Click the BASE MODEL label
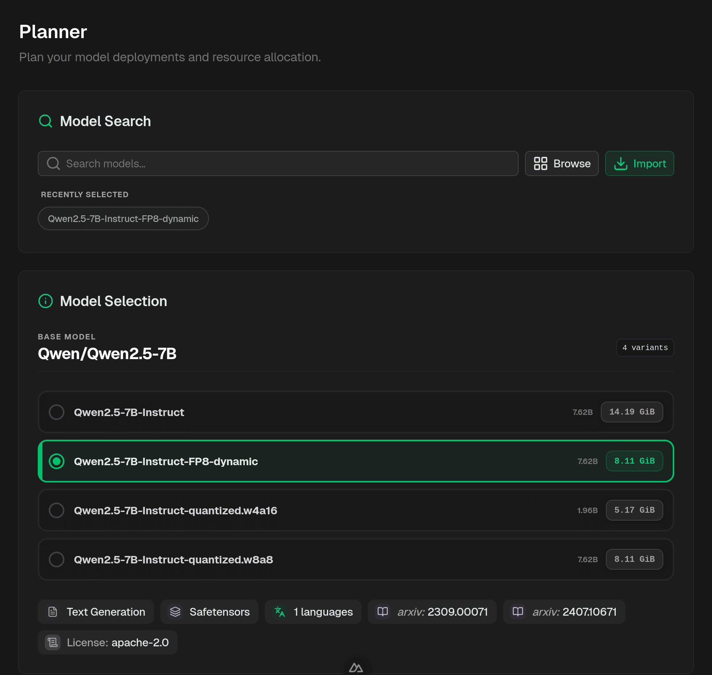The height and width of the screenshot is (675, 712). point(66,337)
